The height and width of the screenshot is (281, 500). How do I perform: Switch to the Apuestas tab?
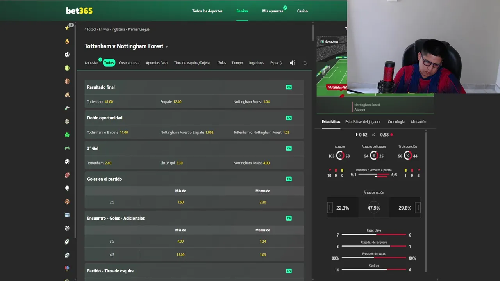pyautogui.click(x=91, y=63)
